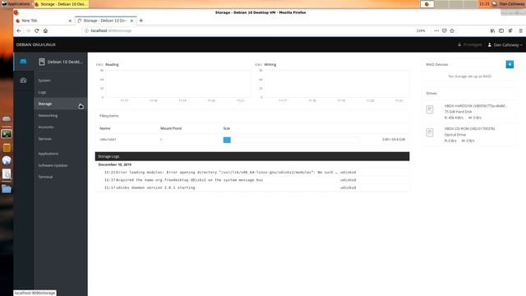Click the Pocket save icon

(444, 30)
